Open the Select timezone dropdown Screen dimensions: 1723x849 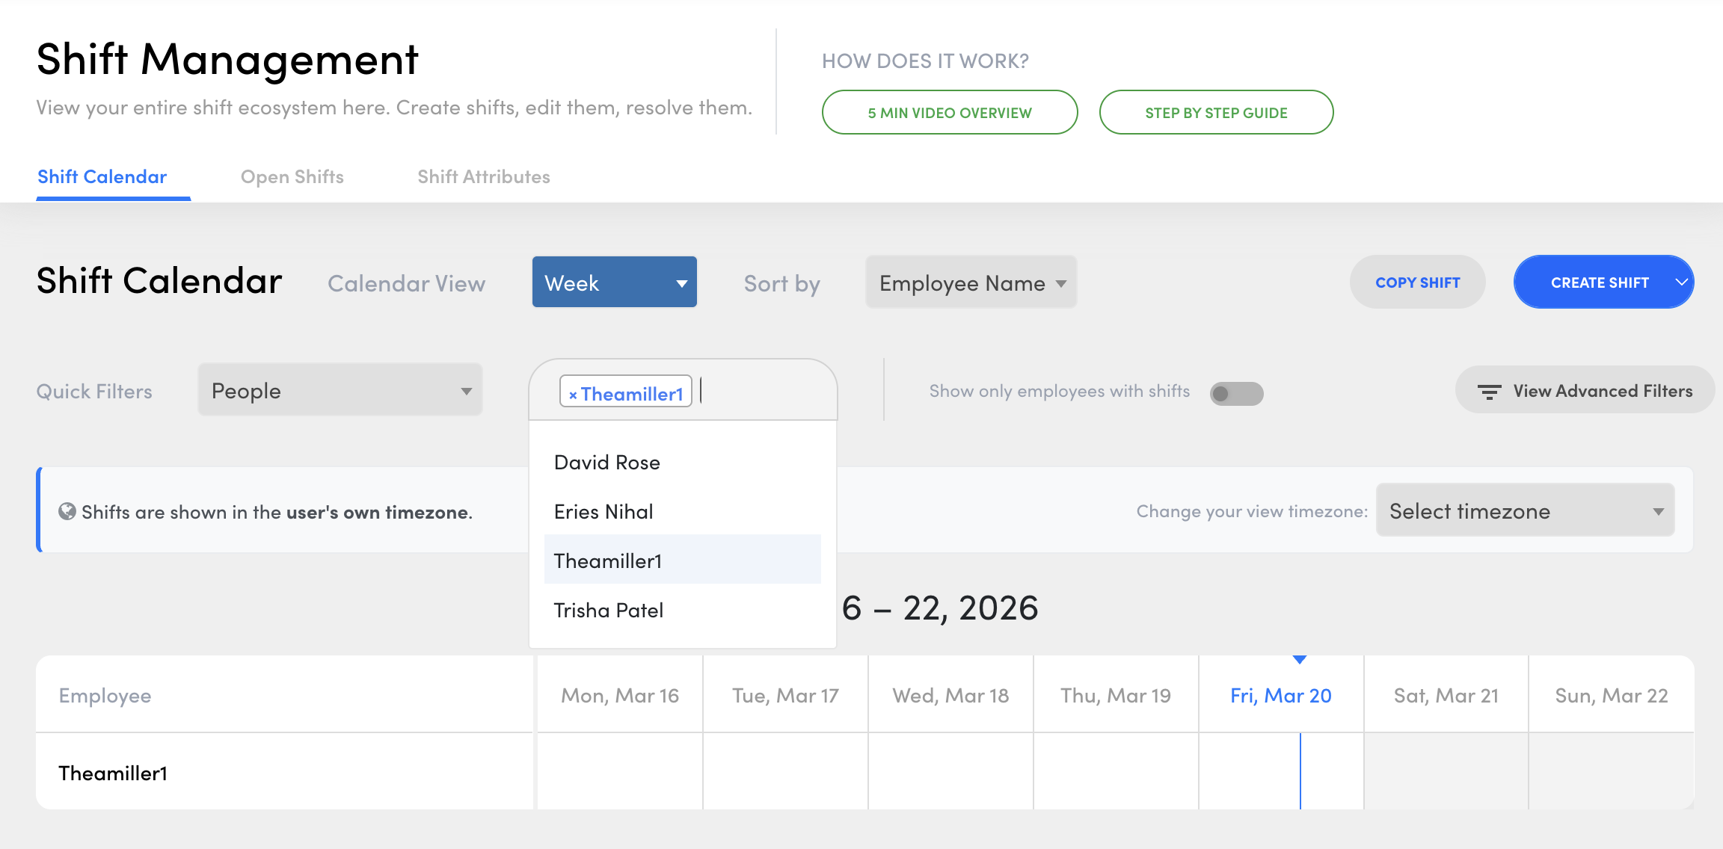[1524, 511]
